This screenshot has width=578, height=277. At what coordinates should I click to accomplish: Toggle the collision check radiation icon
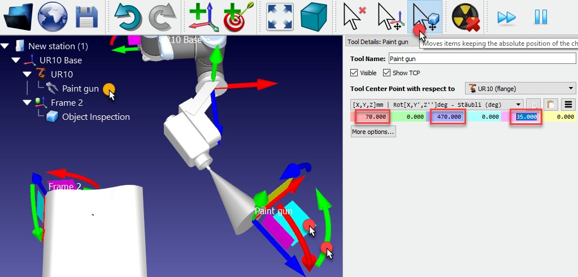[466, 17]
